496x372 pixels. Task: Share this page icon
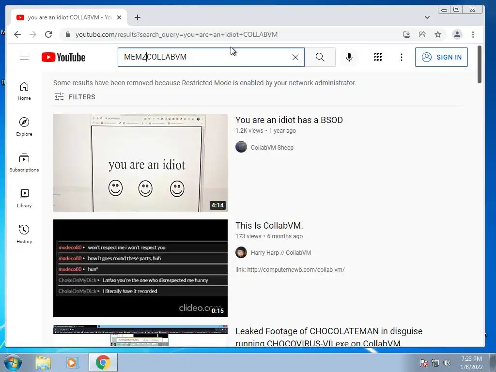(422, 34)
